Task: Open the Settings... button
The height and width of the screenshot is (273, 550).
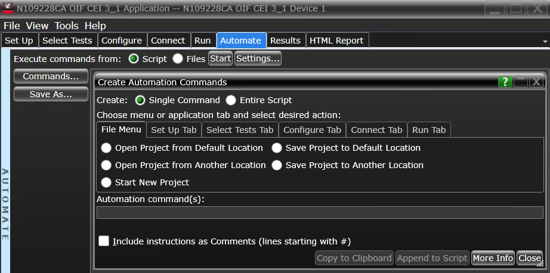Action: (258, 58)
